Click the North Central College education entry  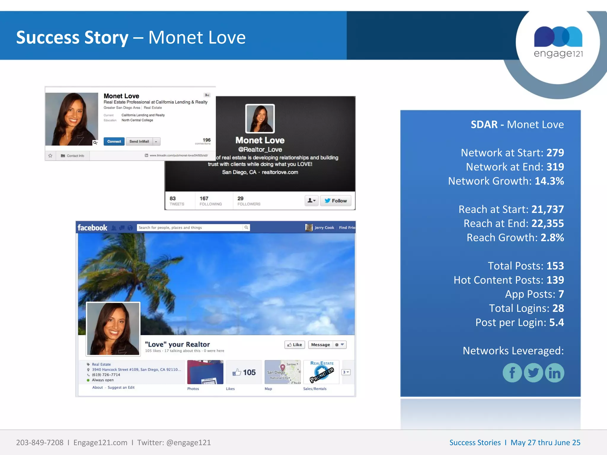click(x=137, y=120)
